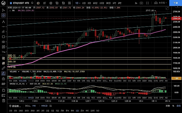Collapse the MA indicator legend chevron
182x113 pixels.
[x=10, y=11]
